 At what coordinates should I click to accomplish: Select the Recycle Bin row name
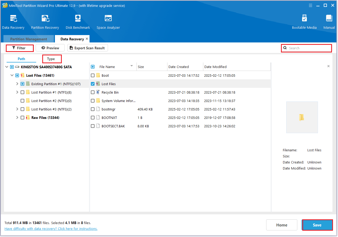(110, 92)
